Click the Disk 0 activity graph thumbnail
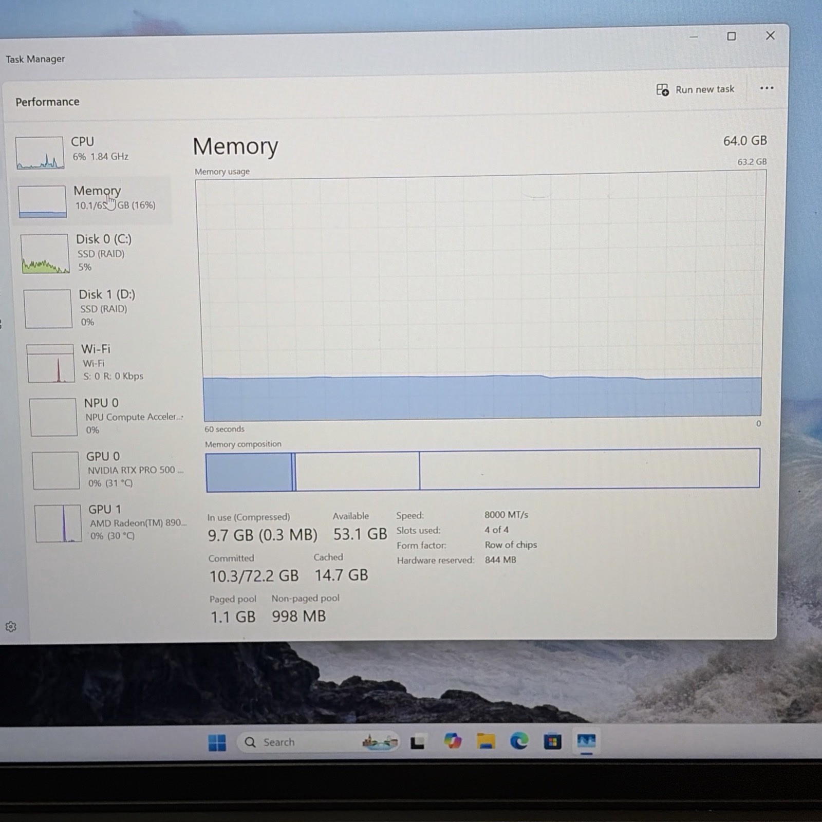The height and width of the screenshot is (822, 822). [45, 254]
